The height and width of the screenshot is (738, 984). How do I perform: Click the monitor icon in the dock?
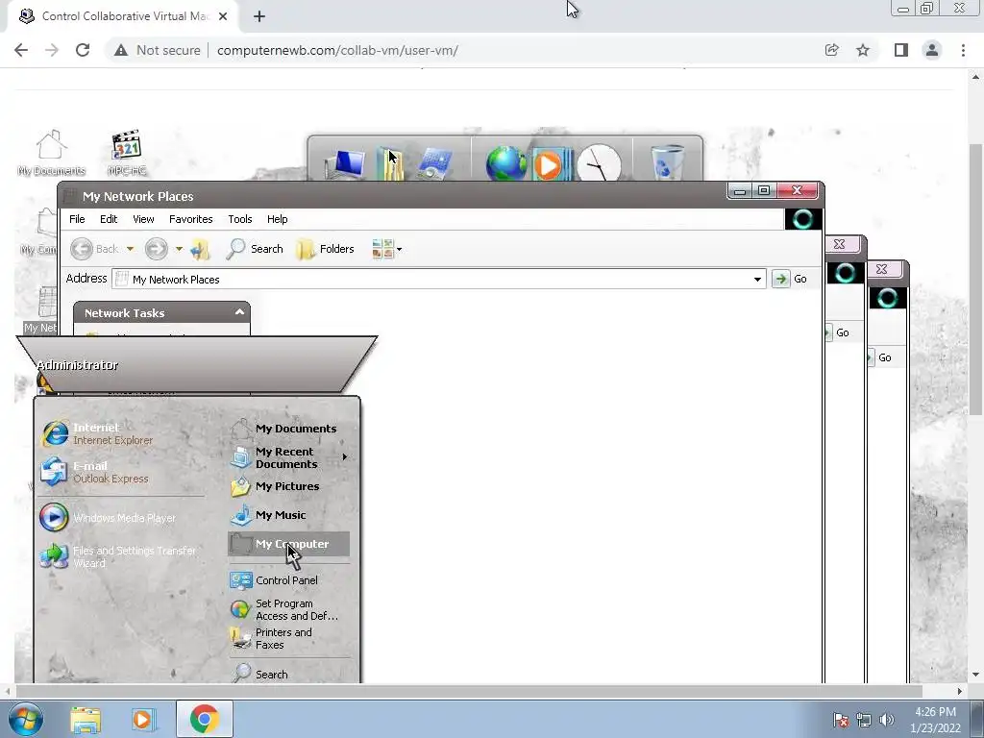[345, 163]
